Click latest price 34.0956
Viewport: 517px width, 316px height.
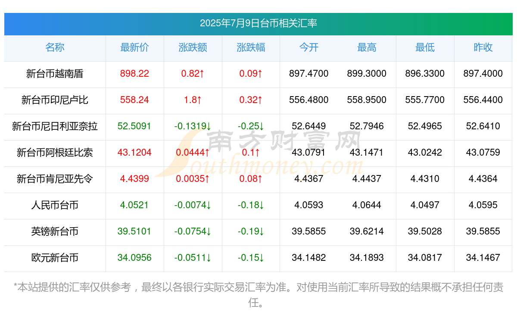click(x=134, y=258)
